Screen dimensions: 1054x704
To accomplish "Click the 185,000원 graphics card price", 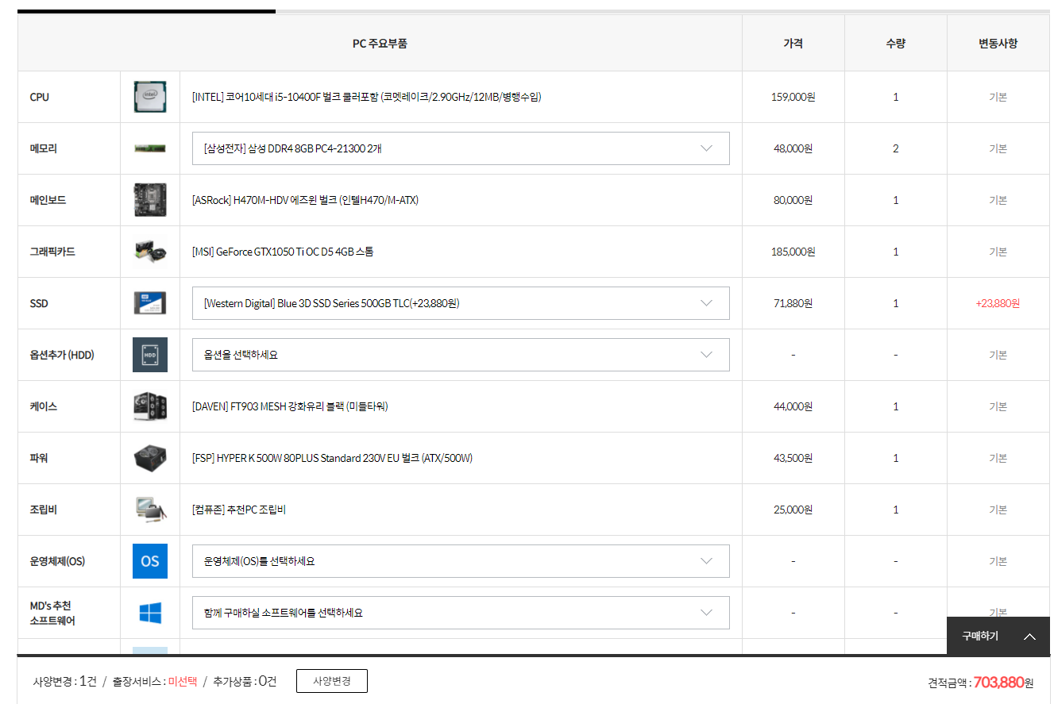I will (793, 252).
